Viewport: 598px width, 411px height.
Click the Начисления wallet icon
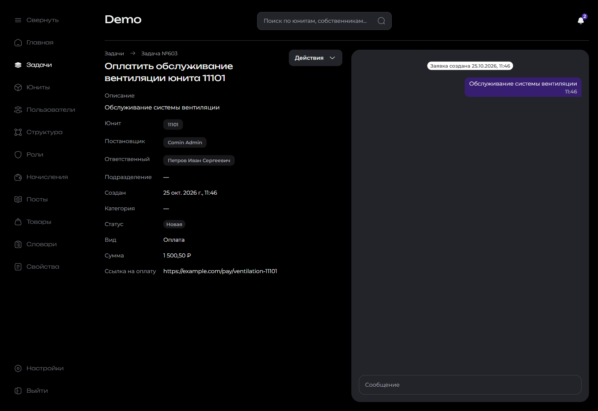click(18, 177)
